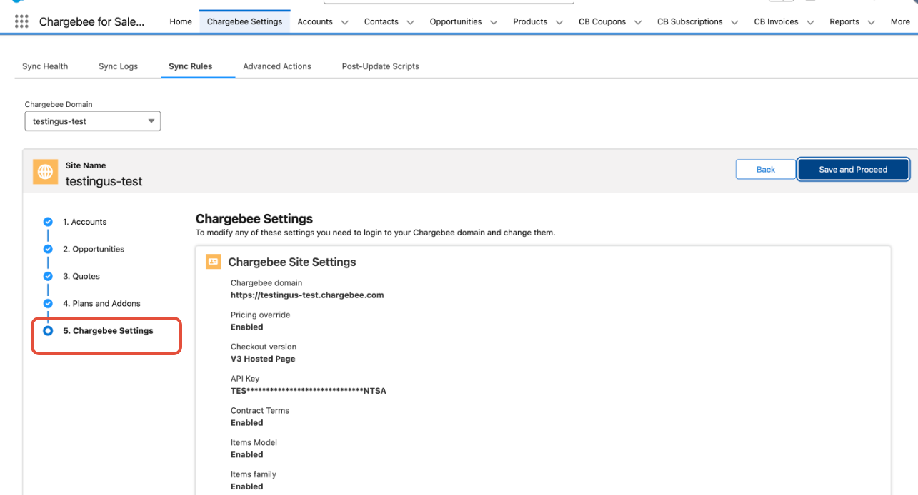Image resolution: width=918 pixels, height=495 pixels.
Task: Click the Accounts step checkmark icon
Action: [x=48, y=222]
